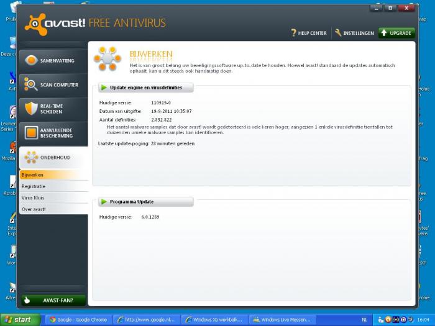The width and height of the screenshot is (435, 326).
Task: Click the thumbs-up icon on AVAST-FAN button
Action: tap(27, 300)
